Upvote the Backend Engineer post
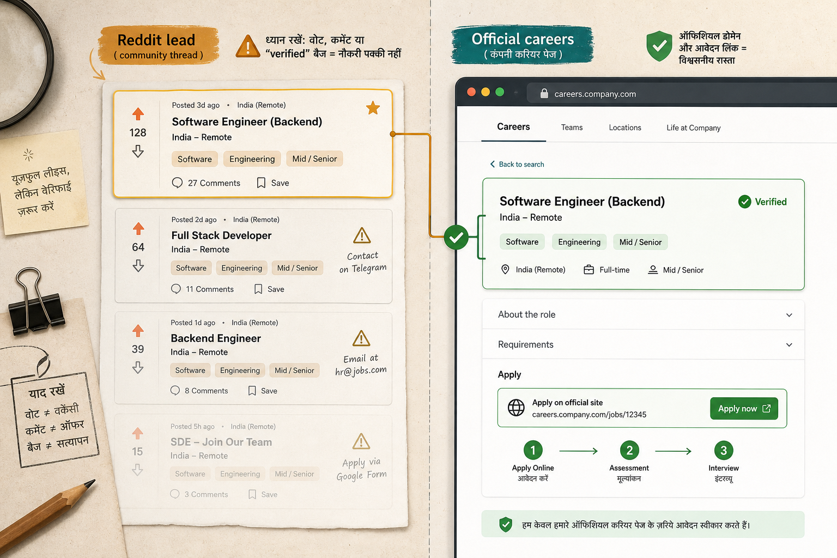Image resolution: width=837 pixels, height=558 pixels. coord(138,331)
